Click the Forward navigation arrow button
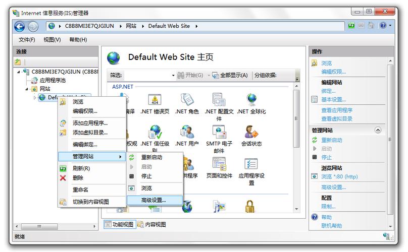408x252 pixels. click(x=33, y=27)
